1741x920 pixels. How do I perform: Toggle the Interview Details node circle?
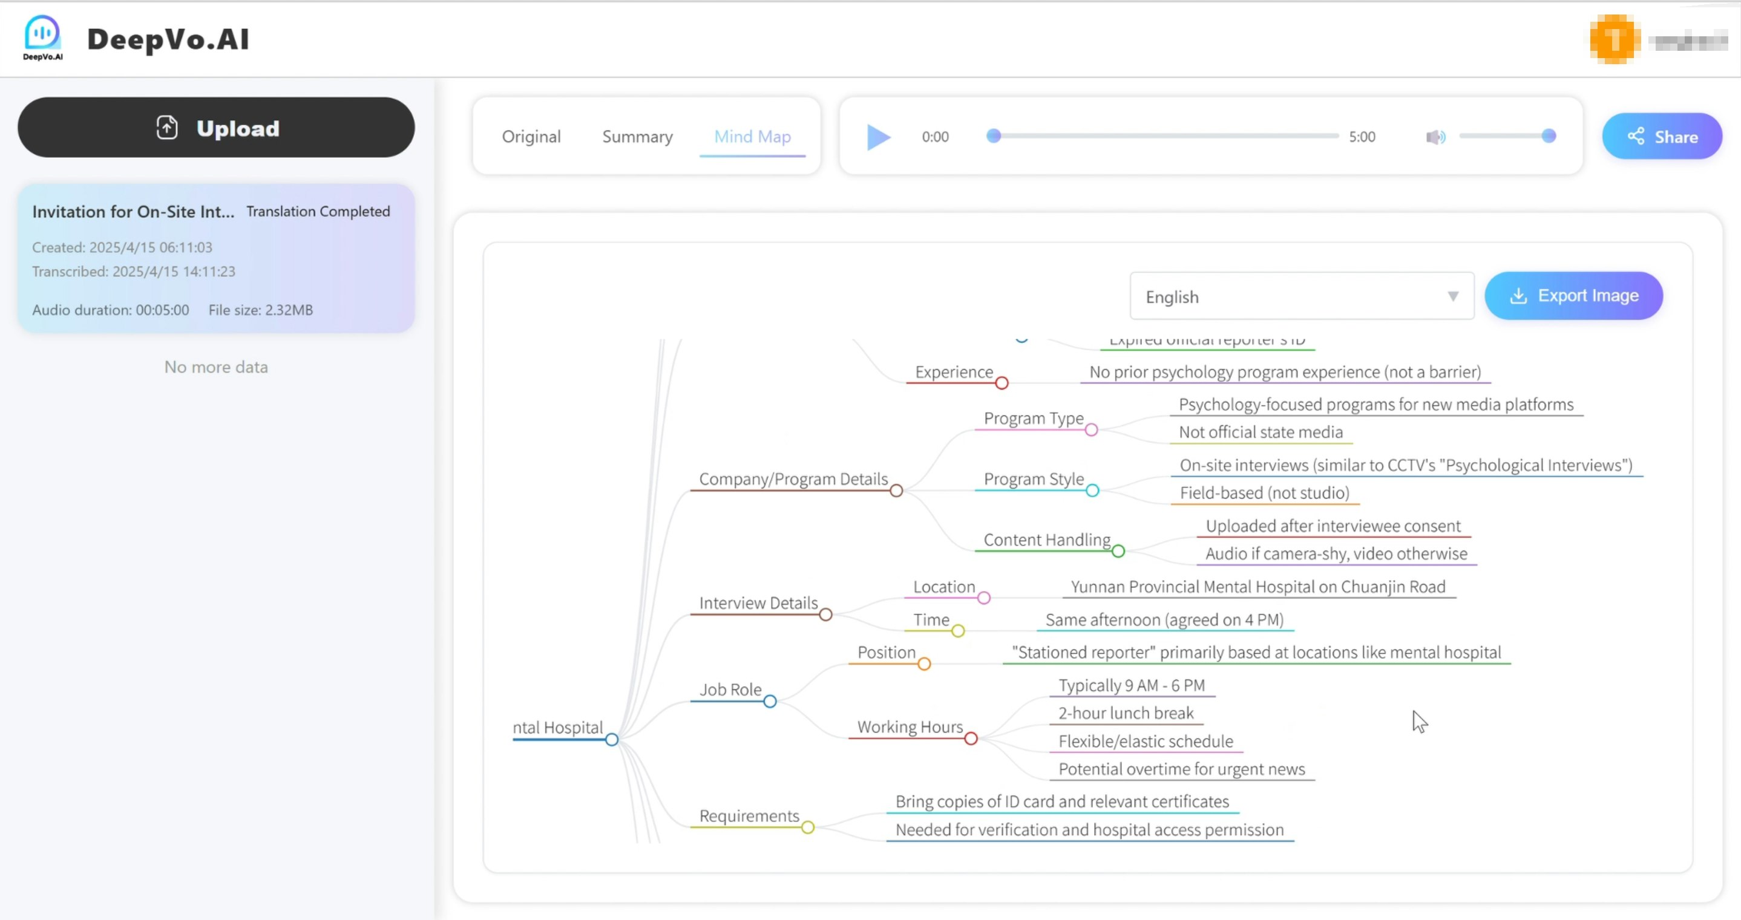825,615
